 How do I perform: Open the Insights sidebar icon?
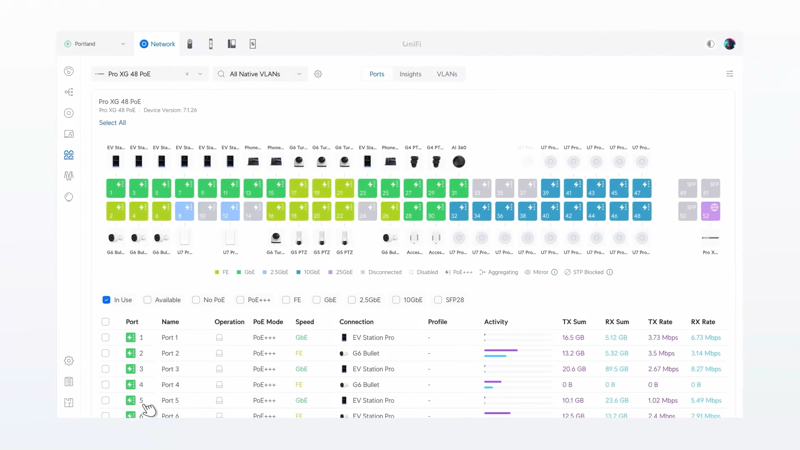(x=69, y=197)
